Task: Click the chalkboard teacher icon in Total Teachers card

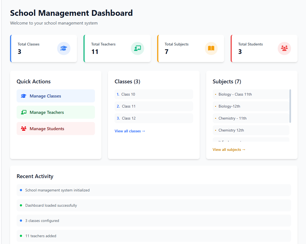Action: coord(137,48)
